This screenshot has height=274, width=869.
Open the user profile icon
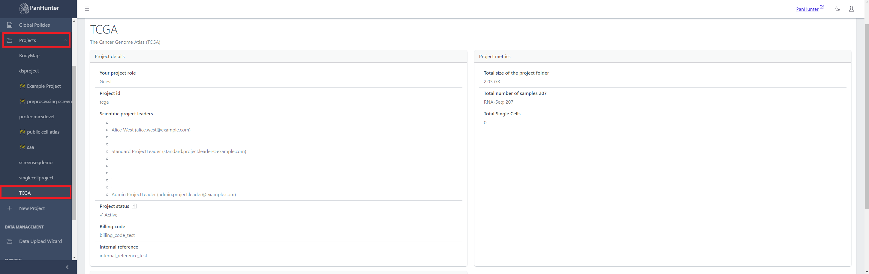point(851,9)
